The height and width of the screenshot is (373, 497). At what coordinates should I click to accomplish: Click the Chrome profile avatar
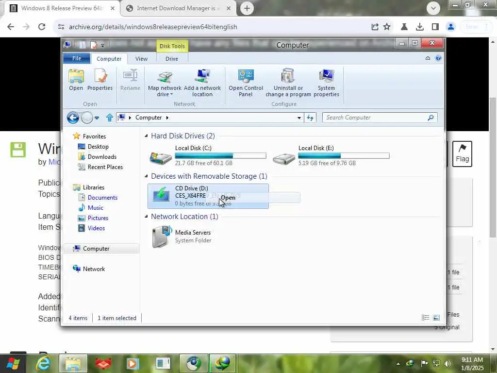pos(451,27)
